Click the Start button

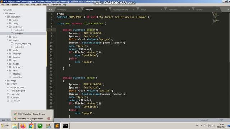(5, 126)
